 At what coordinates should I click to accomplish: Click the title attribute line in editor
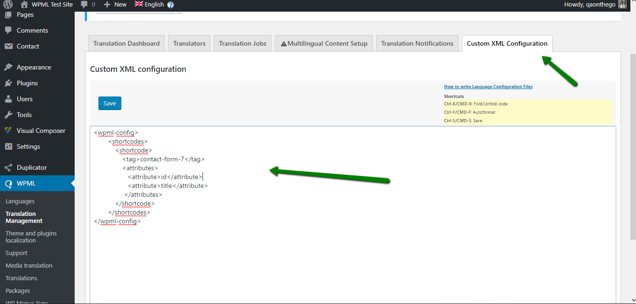point(168,186)
